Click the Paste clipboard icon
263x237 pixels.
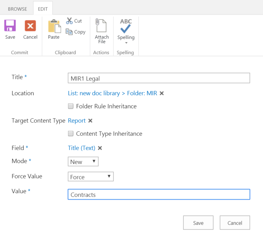pos(54,27)
